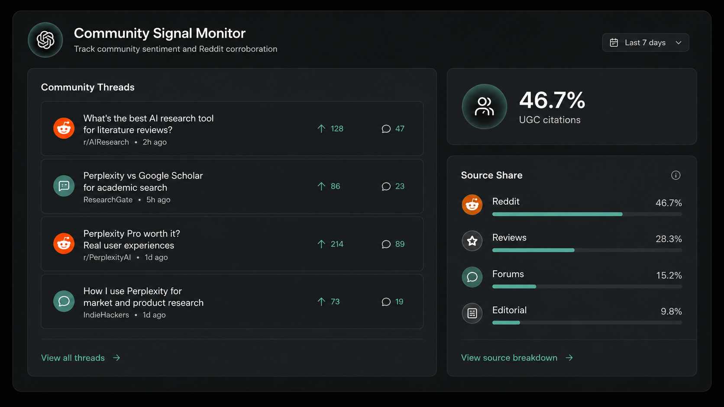This screenshot has height=407, width=724.
Task: Click the Editorial source share progress bar
Action: point(587,323)
